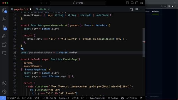Image resolution: width=178 pixels, height=100 pixels.
Task: Open the Extensions view
Action: 4,44
